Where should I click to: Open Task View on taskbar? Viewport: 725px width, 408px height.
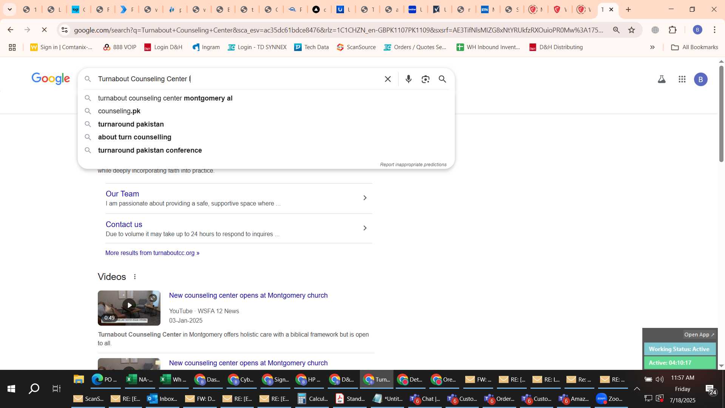(57, 389)
